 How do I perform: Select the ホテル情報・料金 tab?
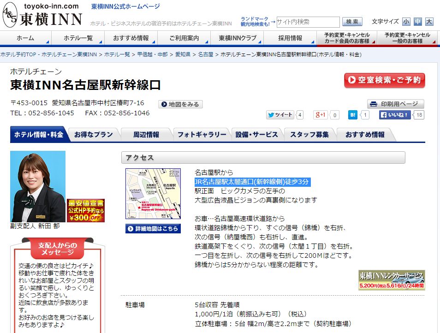tap(39, 134)
